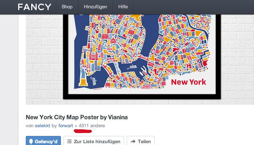The image size is (254, 145).
Task: Open the selekkt user link
Action: coord(42,125)
